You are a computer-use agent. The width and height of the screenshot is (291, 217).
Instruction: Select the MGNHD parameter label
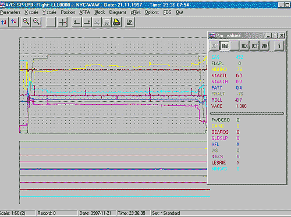(x=219, y=69)
